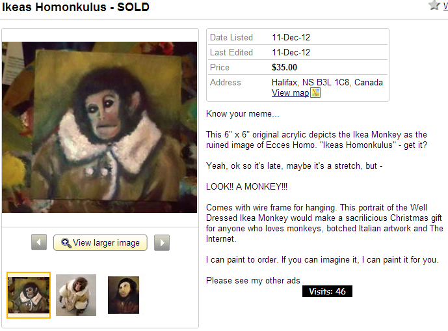Click the 'Know your meme...' text
This screenshot has height=331, width=448.
pyautogui.click(x=242, y=113)
